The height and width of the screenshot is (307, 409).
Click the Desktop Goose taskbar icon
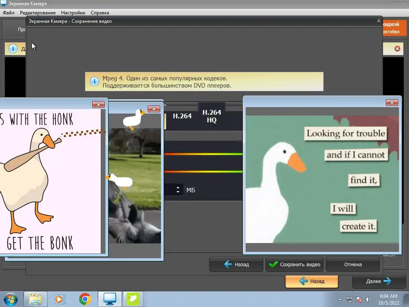click(133, 299)
